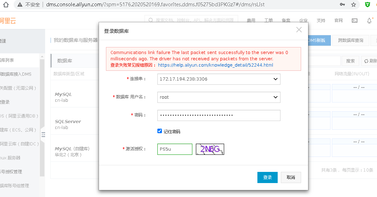377x197 pixels.
Task: Select 无需公网 sidebar item
Action: (19, 88)
